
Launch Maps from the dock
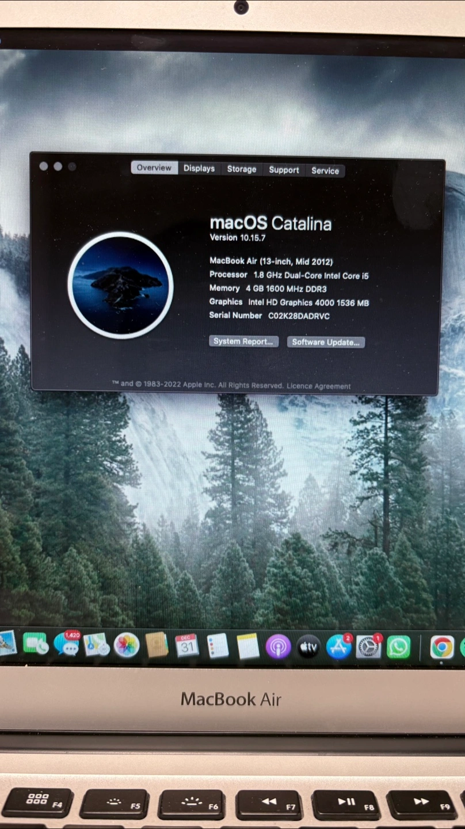96,645
